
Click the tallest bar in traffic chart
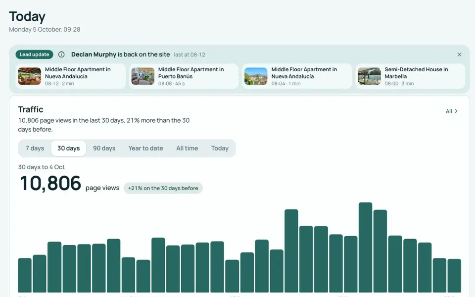coord(365,247)
